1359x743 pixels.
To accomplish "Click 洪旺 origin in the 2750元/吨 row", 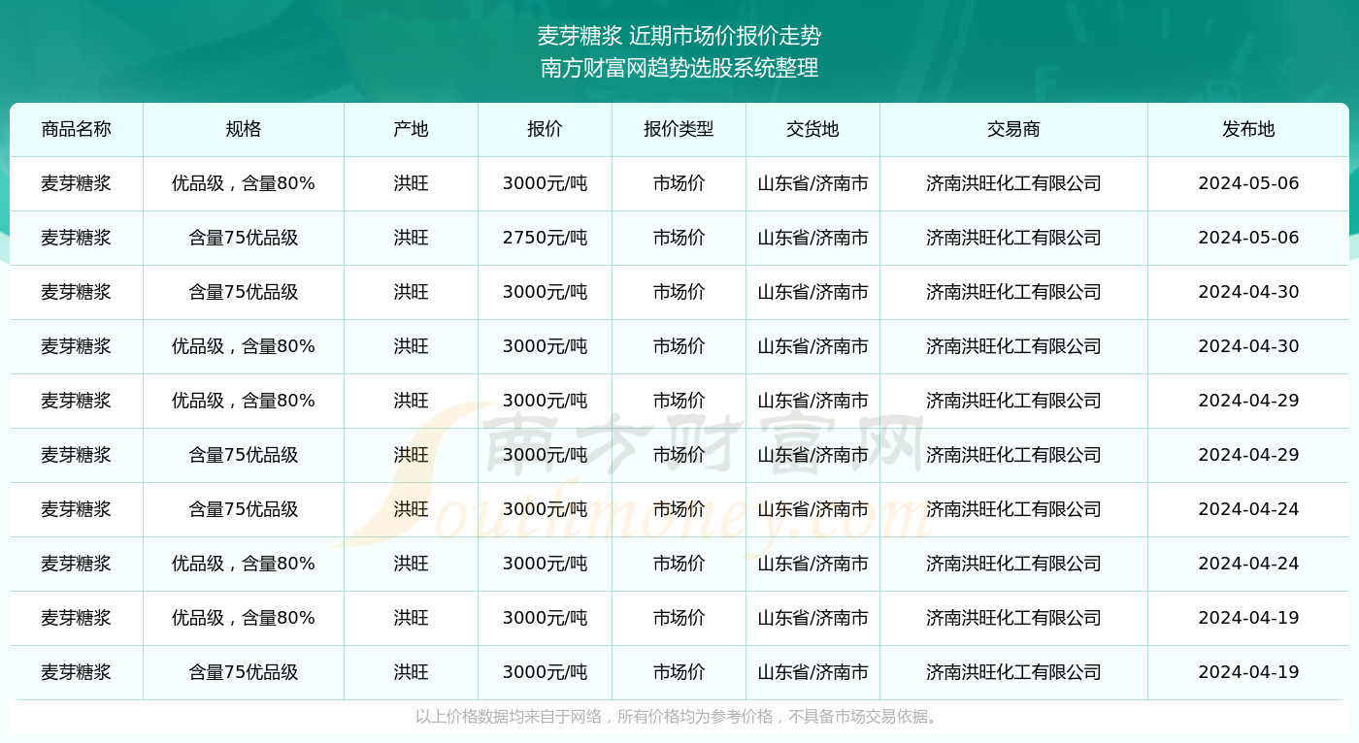I will [x=411, y=238].
